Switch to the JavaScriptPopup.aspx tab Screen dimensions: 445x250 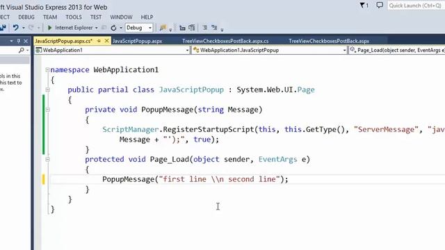[x=137, y=41]
